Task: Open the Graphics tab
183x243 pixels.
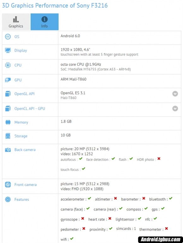Action: click(16, 22)
